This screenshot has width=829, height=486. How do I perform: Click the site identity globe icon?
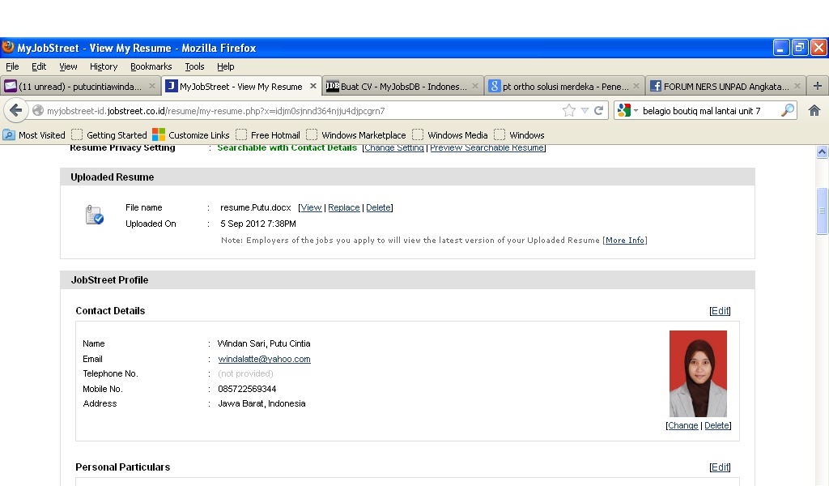(x=38, y=110)
